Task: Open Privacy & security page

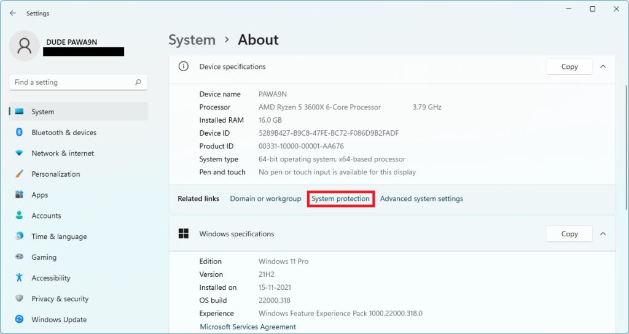Action: pyautogui.click(x=60, y=299)
